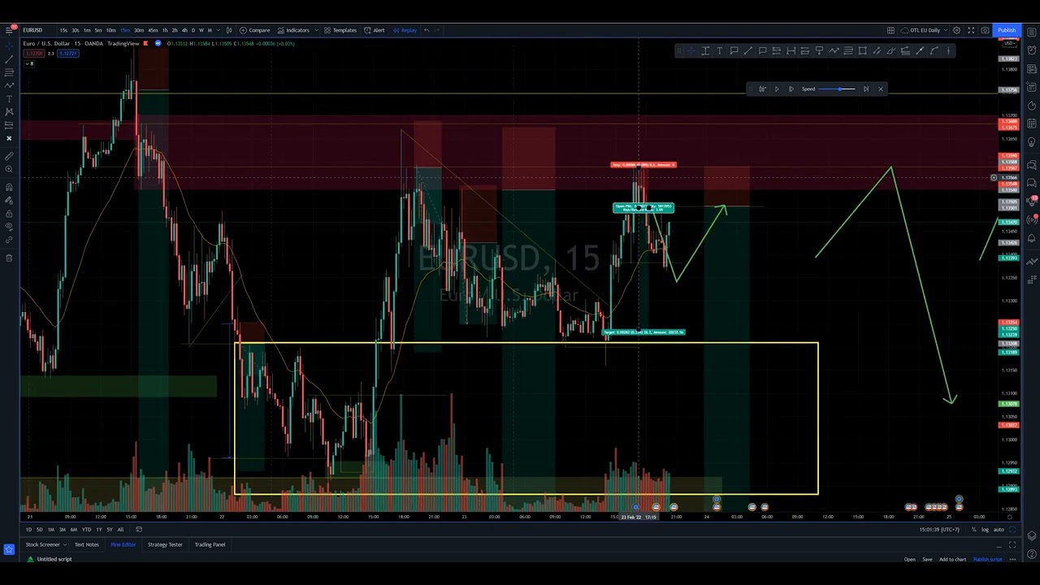Open the alerts clock panel in right sidebar
Image resolution: width=1040 pixels, height=585 pixels.
click(1032, 50)
